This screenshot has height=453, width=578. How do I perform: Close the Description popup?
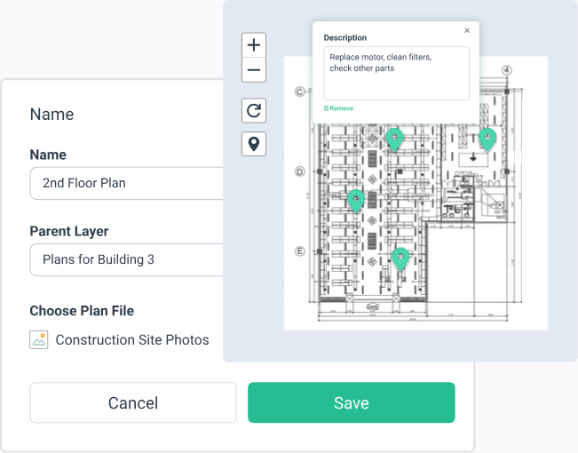tap(467, 31)
